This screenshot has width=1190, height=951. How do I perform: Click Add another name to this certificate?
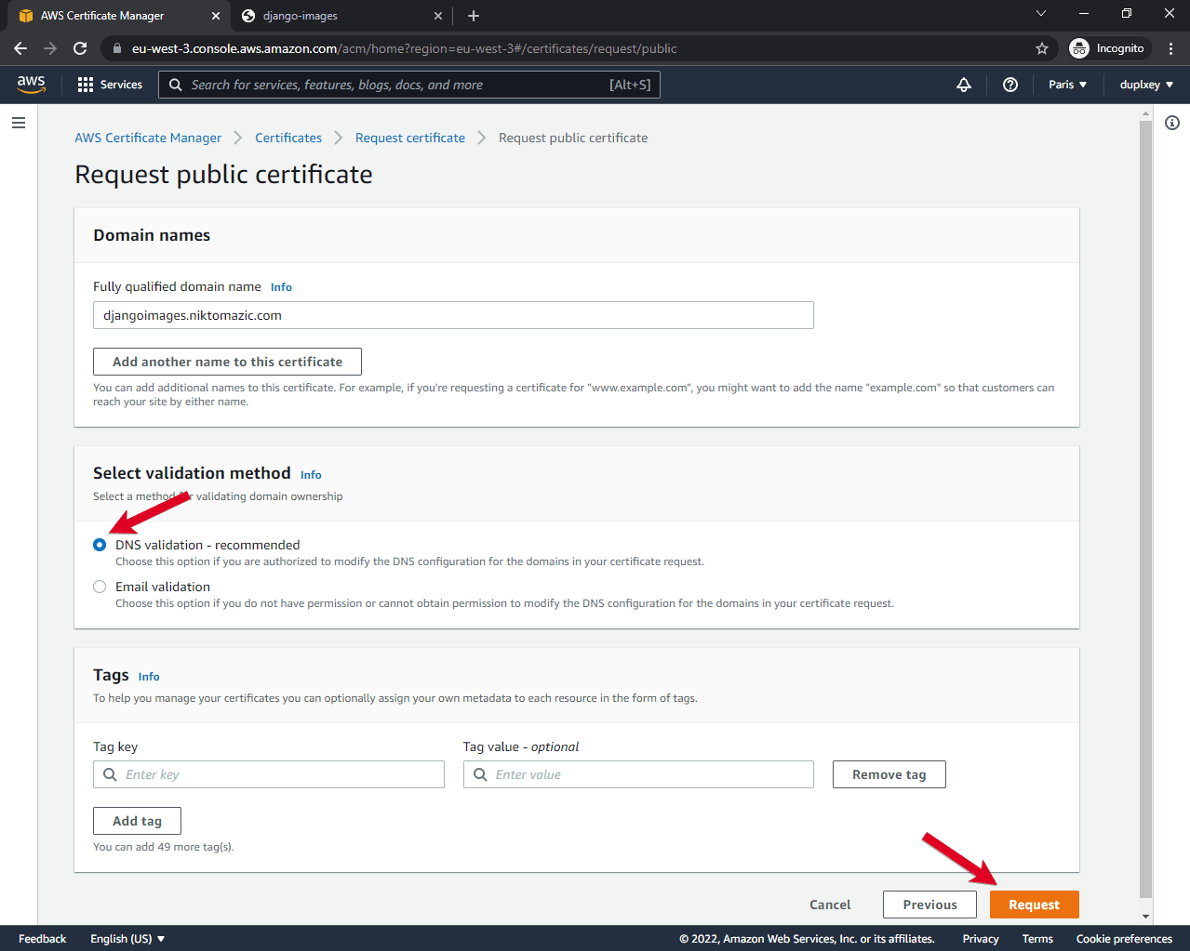(x=226, y=361)
